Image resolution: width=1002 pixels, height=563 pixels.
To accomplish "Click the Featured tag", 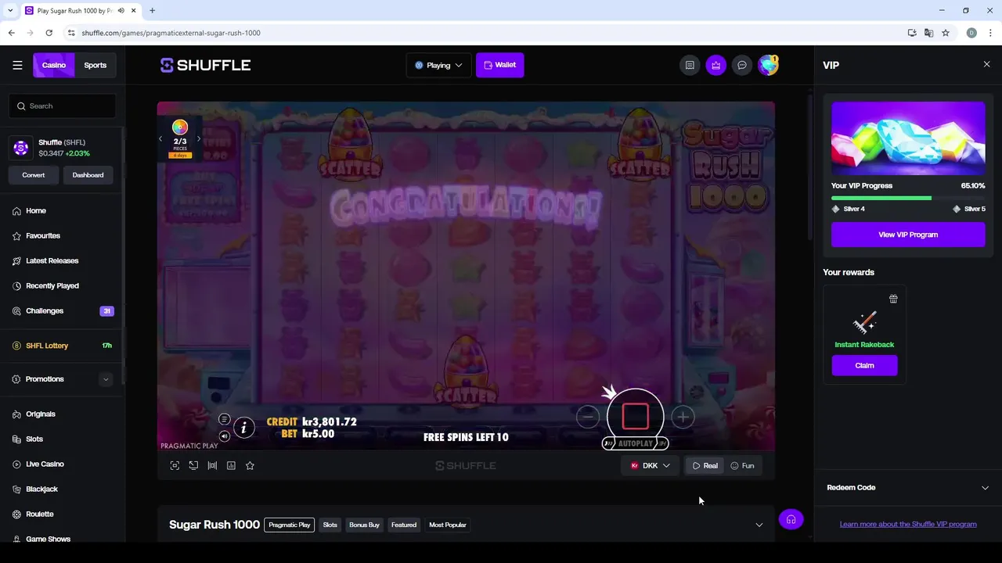I will pos(404,525).
